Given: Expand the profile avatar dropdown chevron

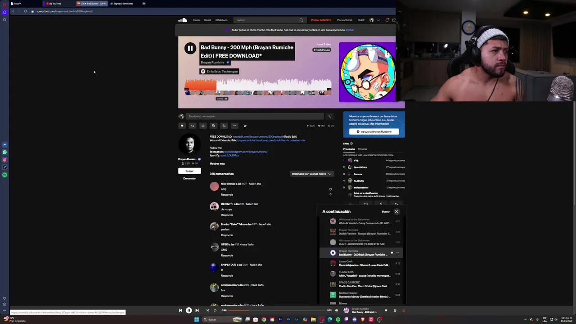Looking at the screenshot, I should pyautogui.click(x=378, y=20).
